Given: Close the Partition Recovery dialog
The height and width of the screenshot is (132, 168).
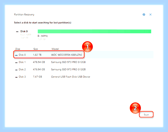Looking at the screenshot, I should tap(150, 14).
